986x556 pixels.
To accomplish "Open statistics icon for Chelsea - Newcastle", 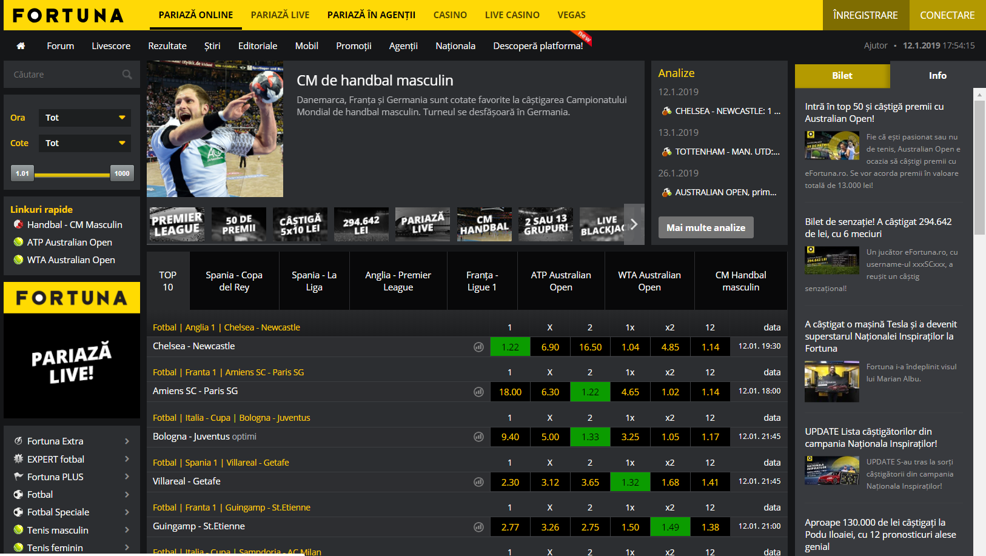I will click(478, 347).
